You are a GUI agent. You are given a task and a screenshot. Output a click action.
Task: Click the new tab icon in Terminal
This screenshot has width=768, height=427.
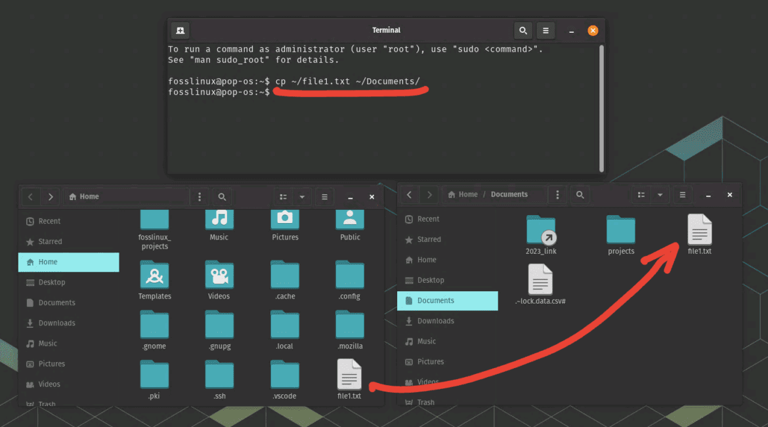[x=180, y=30]
